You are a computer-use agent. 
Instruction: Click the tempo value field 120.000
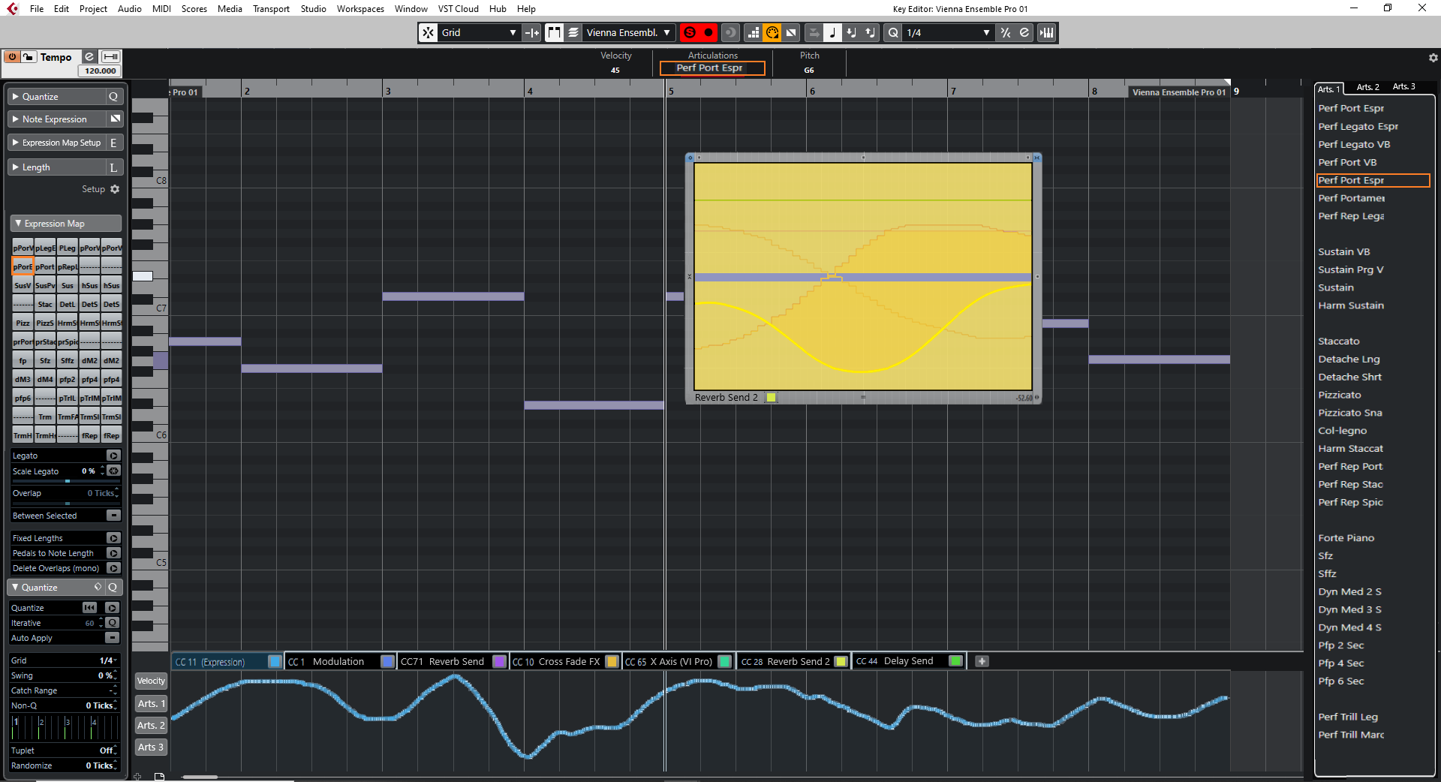coord(100,71)
